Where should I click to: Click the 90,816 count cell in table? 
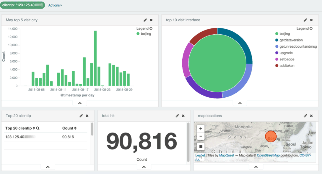click(68, 137)
